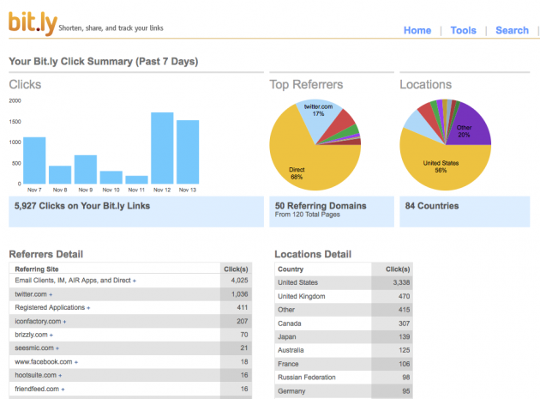This screenshot has height=399, width=540.
Task: Expand the hootsuite.com referrer row
Action: point(60,376)
